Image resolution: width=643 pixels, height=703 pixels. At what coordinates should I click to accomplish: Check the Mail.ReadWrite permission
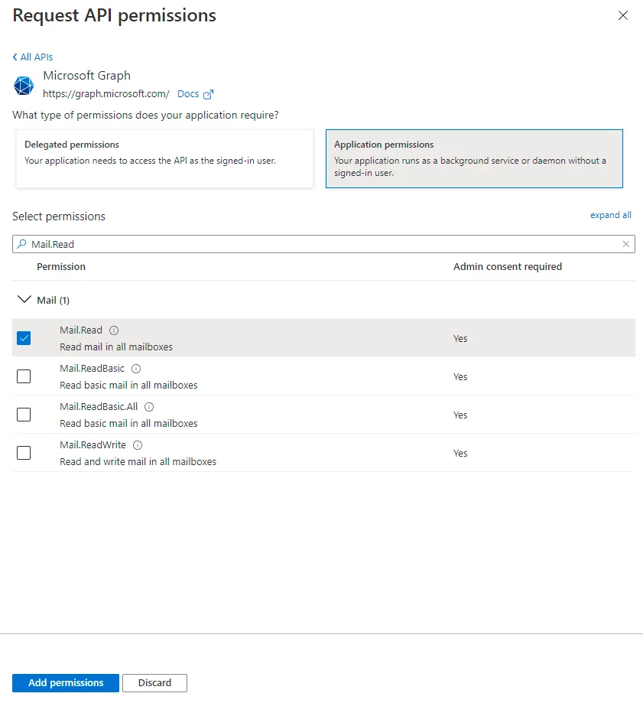pos(24,453)
